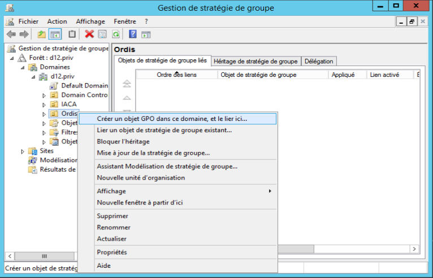Click the green Refresh toolbar icon
This screenshot has height=278, width=433.
(x=115, y=34)
